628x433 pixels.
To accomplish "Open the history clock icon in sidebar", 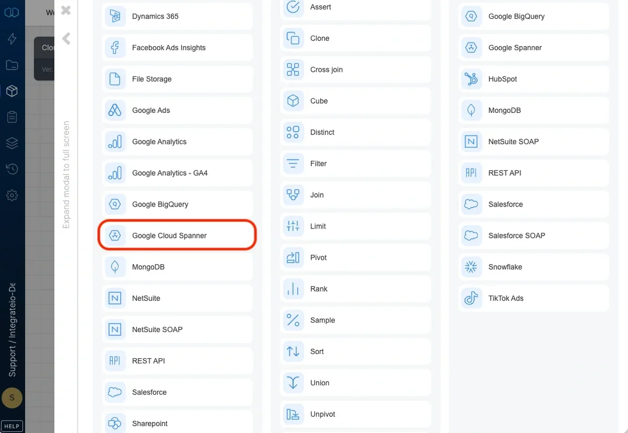I will tap(12, 169).
